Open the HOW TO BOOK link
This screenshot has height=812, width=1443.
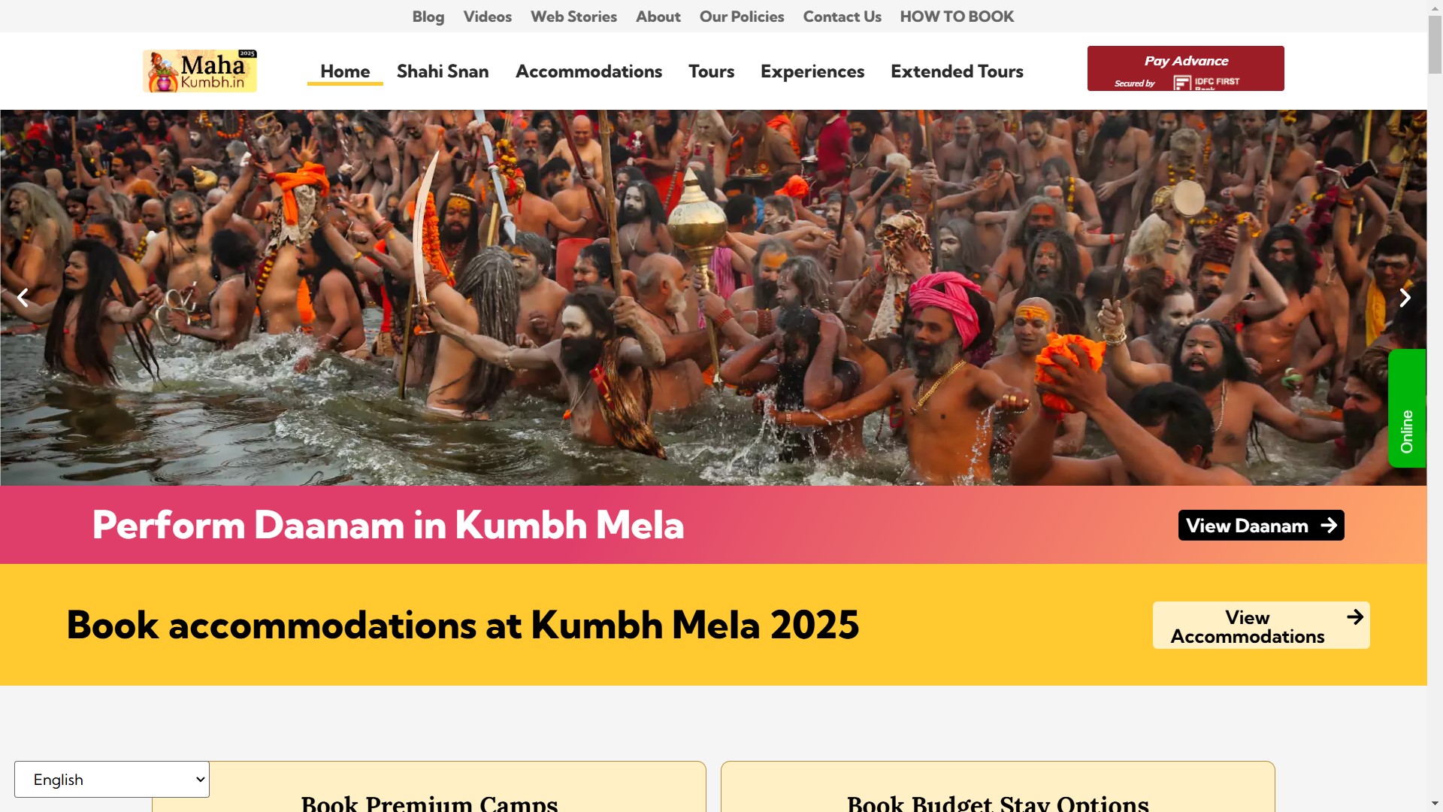(957, 17)
